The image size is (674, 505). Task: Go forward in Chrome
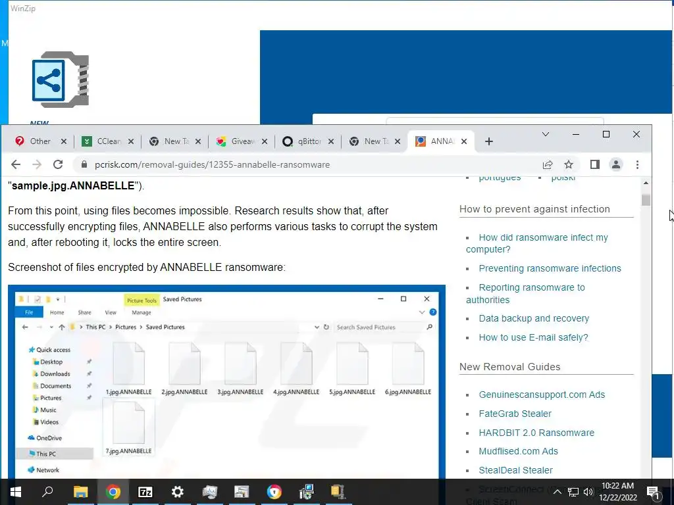click(37, 164)
